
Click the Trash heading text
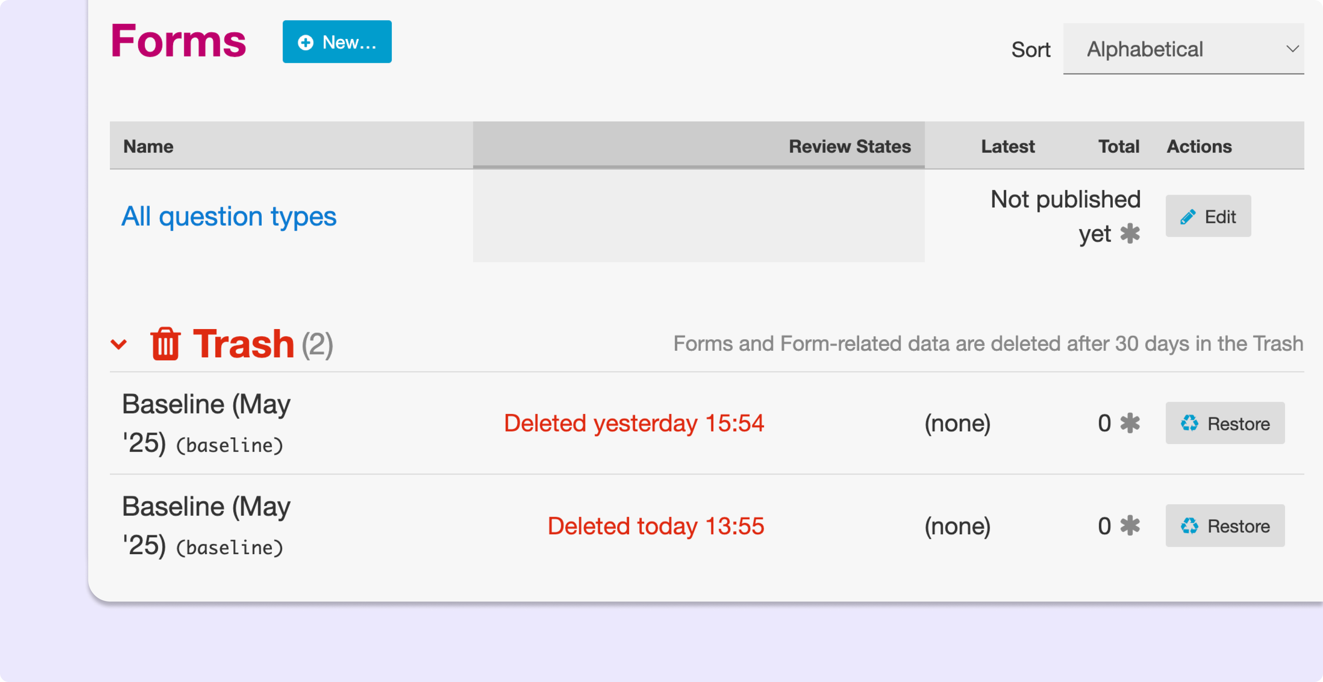[x=243, y=344]
